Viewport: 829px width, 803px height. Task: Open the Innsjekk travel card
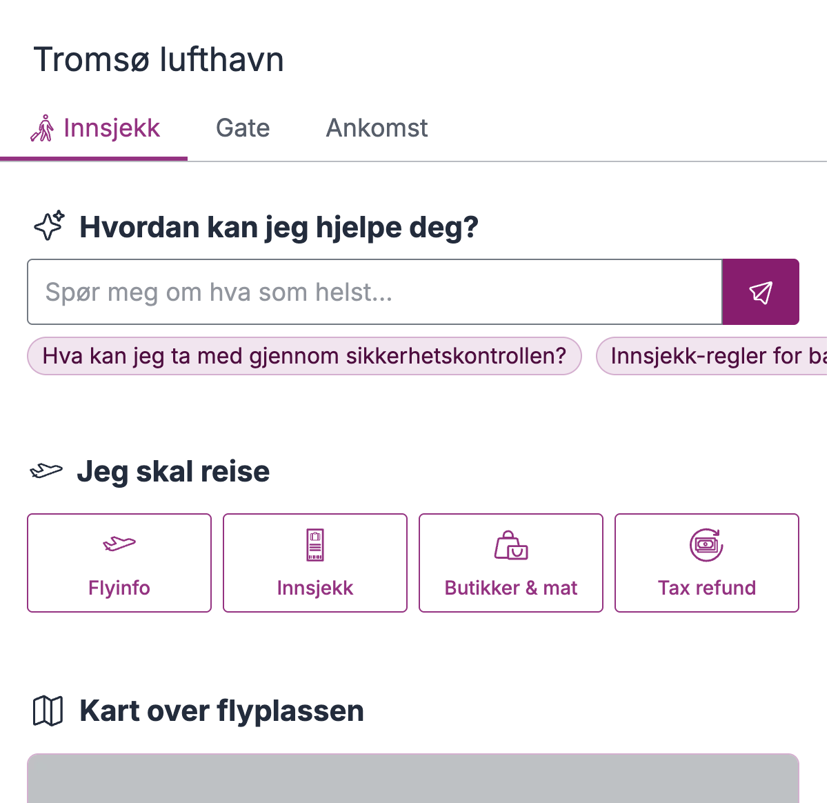[x=314, y=562]
